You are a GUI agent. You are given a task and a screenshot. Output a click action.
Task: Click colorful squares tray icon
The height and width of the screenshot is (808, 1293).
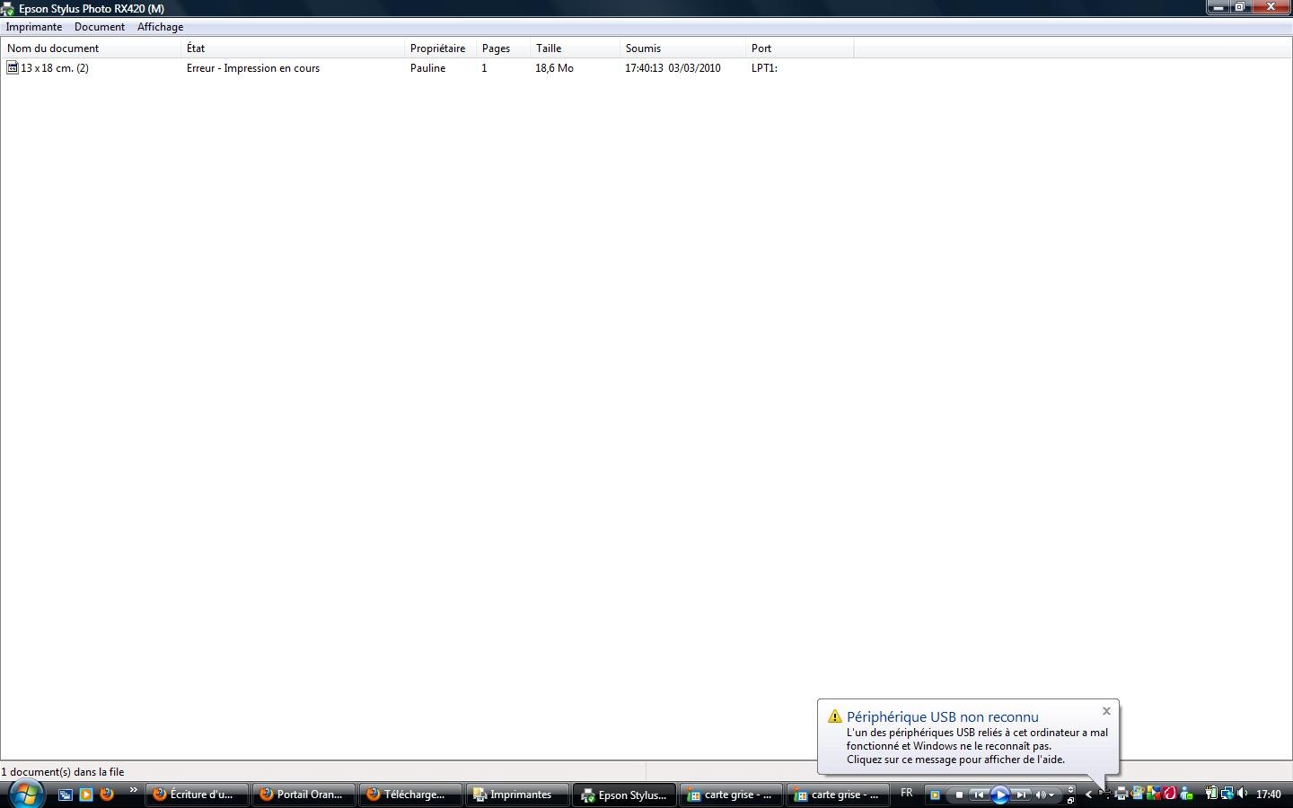point(1153,794)
